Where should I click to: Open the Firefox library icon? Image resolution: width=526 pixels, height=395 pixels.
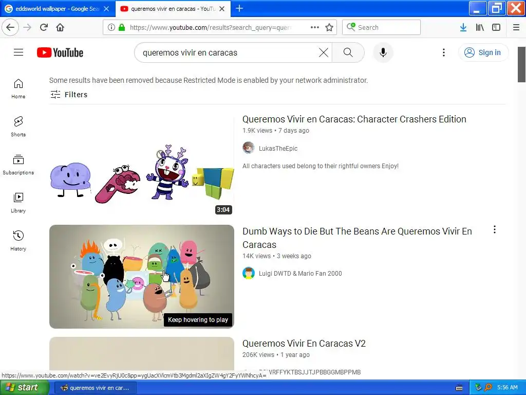point(480,27)
